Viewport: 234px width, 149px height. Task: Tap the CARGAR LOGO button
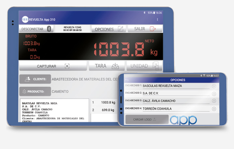(147, 119)
